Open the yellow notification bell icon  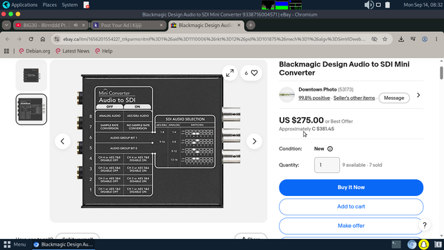(x=424, y=244)
